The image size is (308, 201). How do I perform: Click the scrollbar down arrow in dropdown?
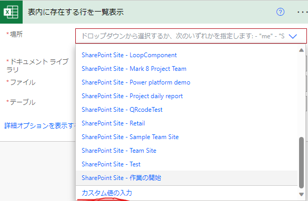[301, 194]
